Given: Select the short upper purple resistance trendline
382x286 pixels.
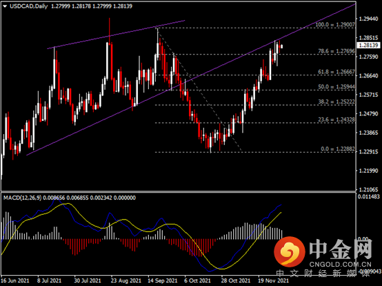Looking at the screenshot, I should pos(116,35).
